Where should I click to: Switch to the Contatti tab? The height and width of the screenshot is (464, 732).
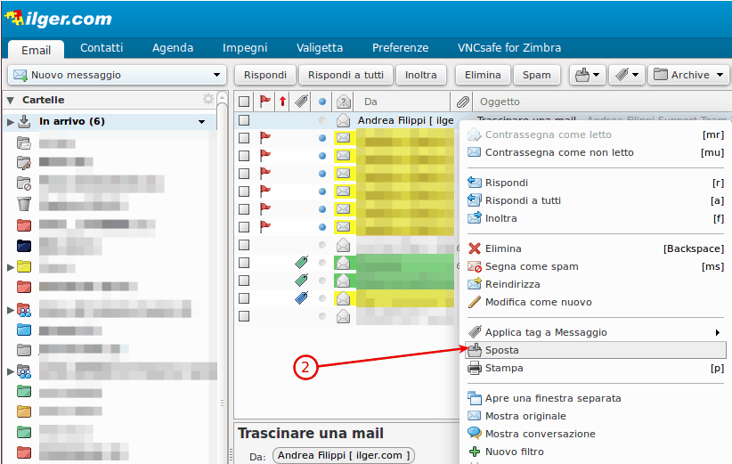102,47
